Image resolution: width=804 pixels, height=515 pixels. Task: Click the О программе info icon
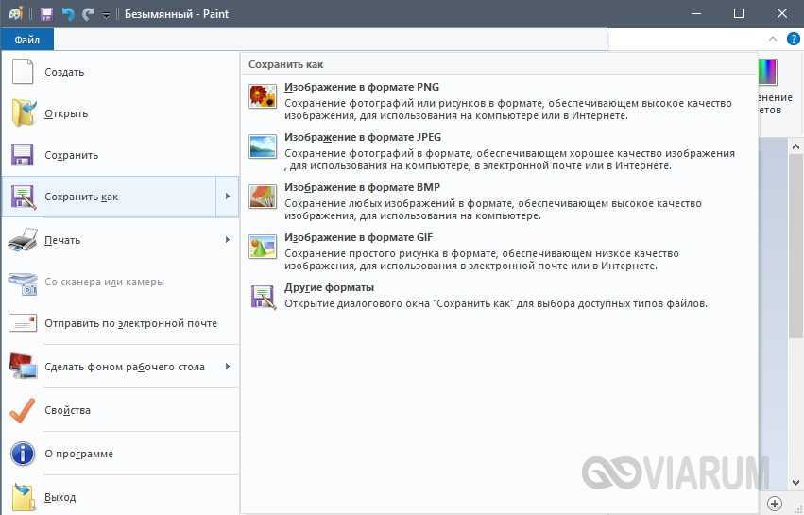click(x=23, y=454)
